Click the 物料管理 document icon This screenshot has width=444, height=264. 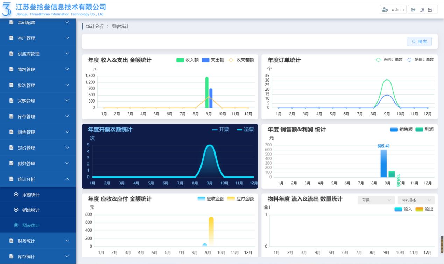(12, 69)
